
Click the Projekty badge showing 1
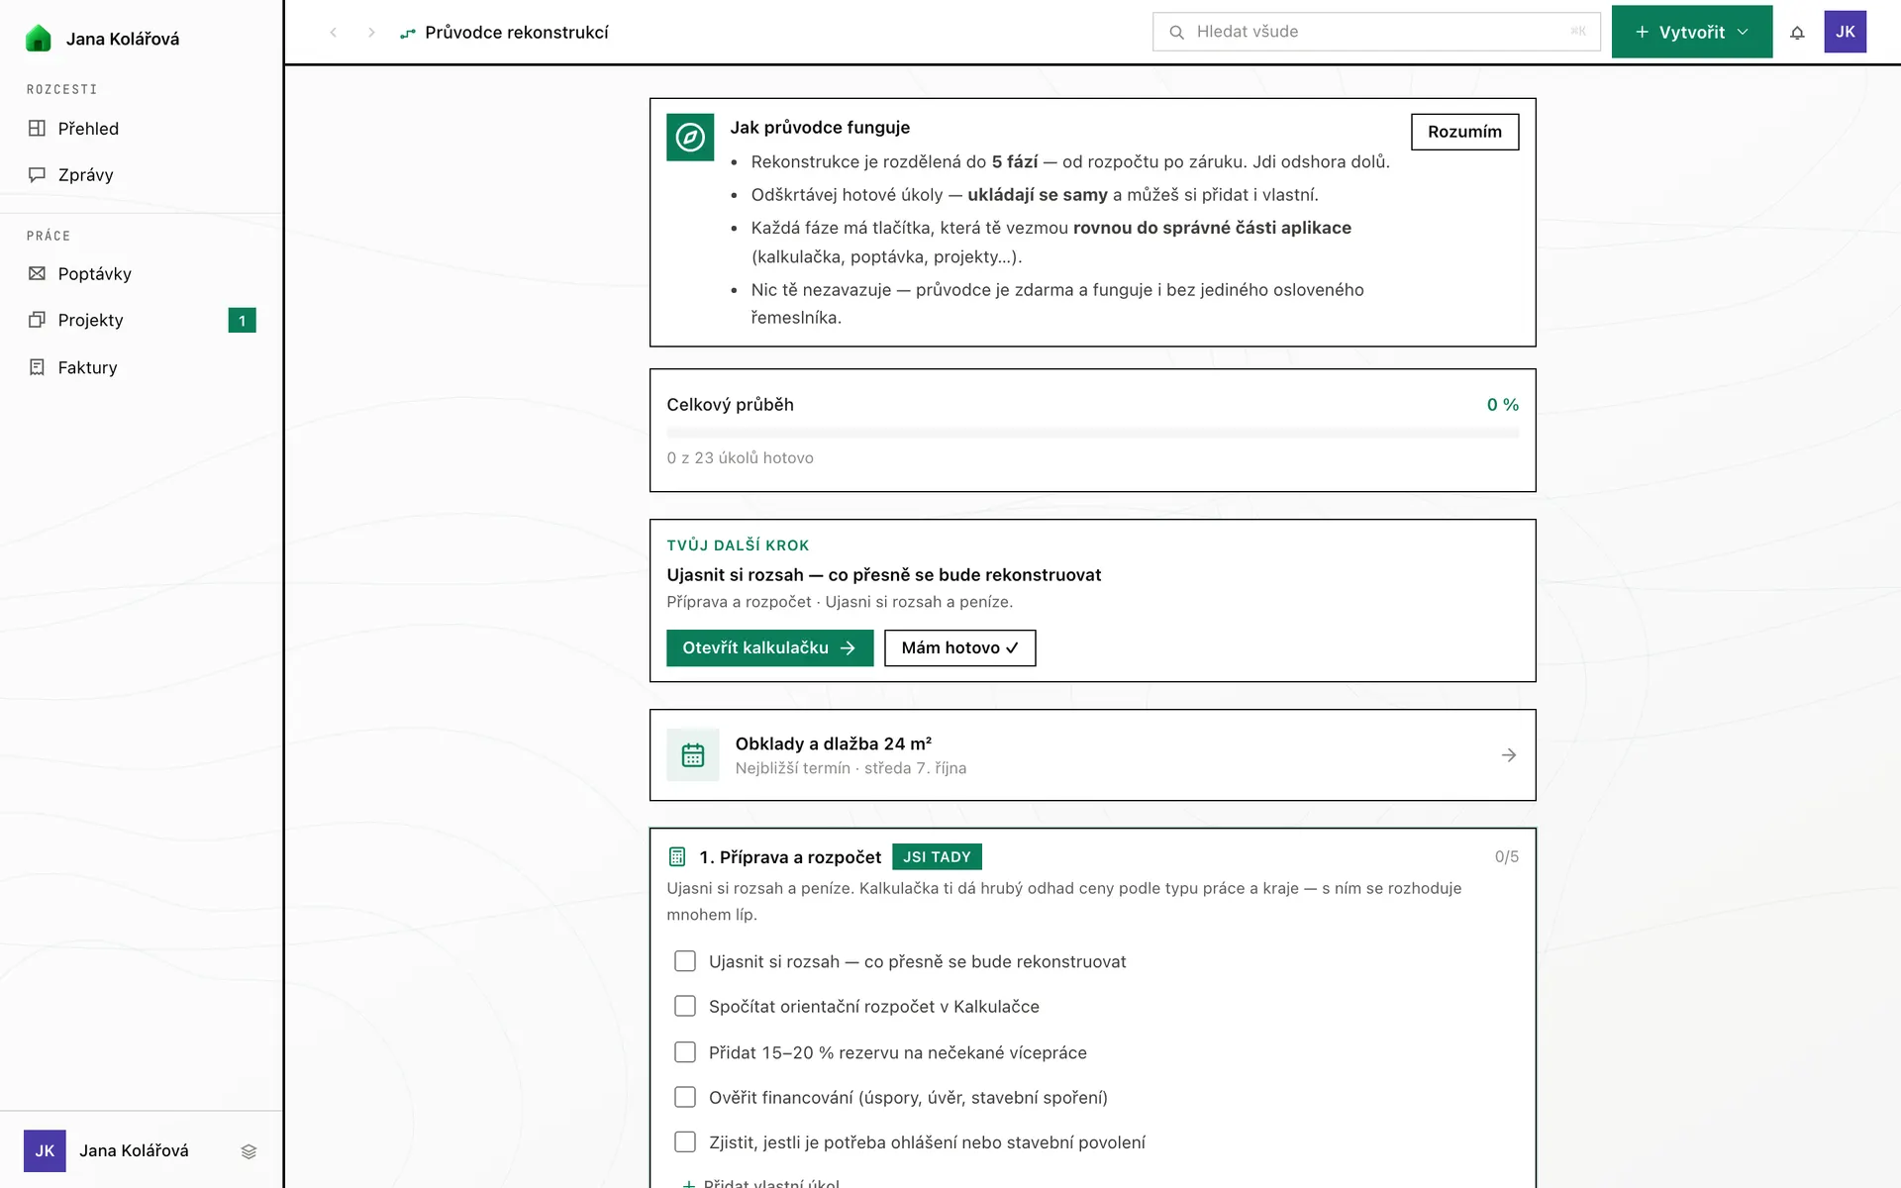(x=242, y=320)
